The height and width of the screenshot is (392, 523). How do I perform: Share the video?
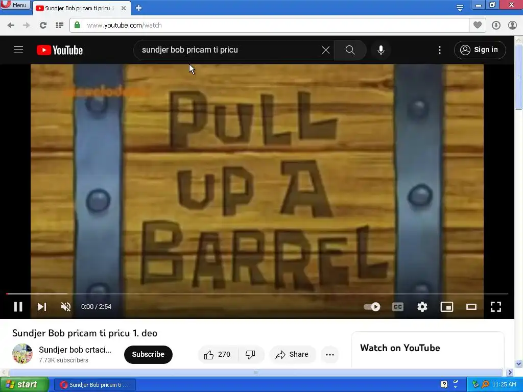[x=292, y=354]
